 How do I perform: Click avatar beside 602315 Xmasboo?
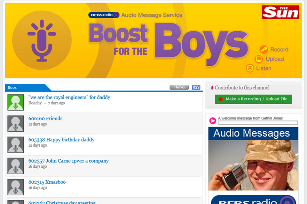tap(16, 187)
